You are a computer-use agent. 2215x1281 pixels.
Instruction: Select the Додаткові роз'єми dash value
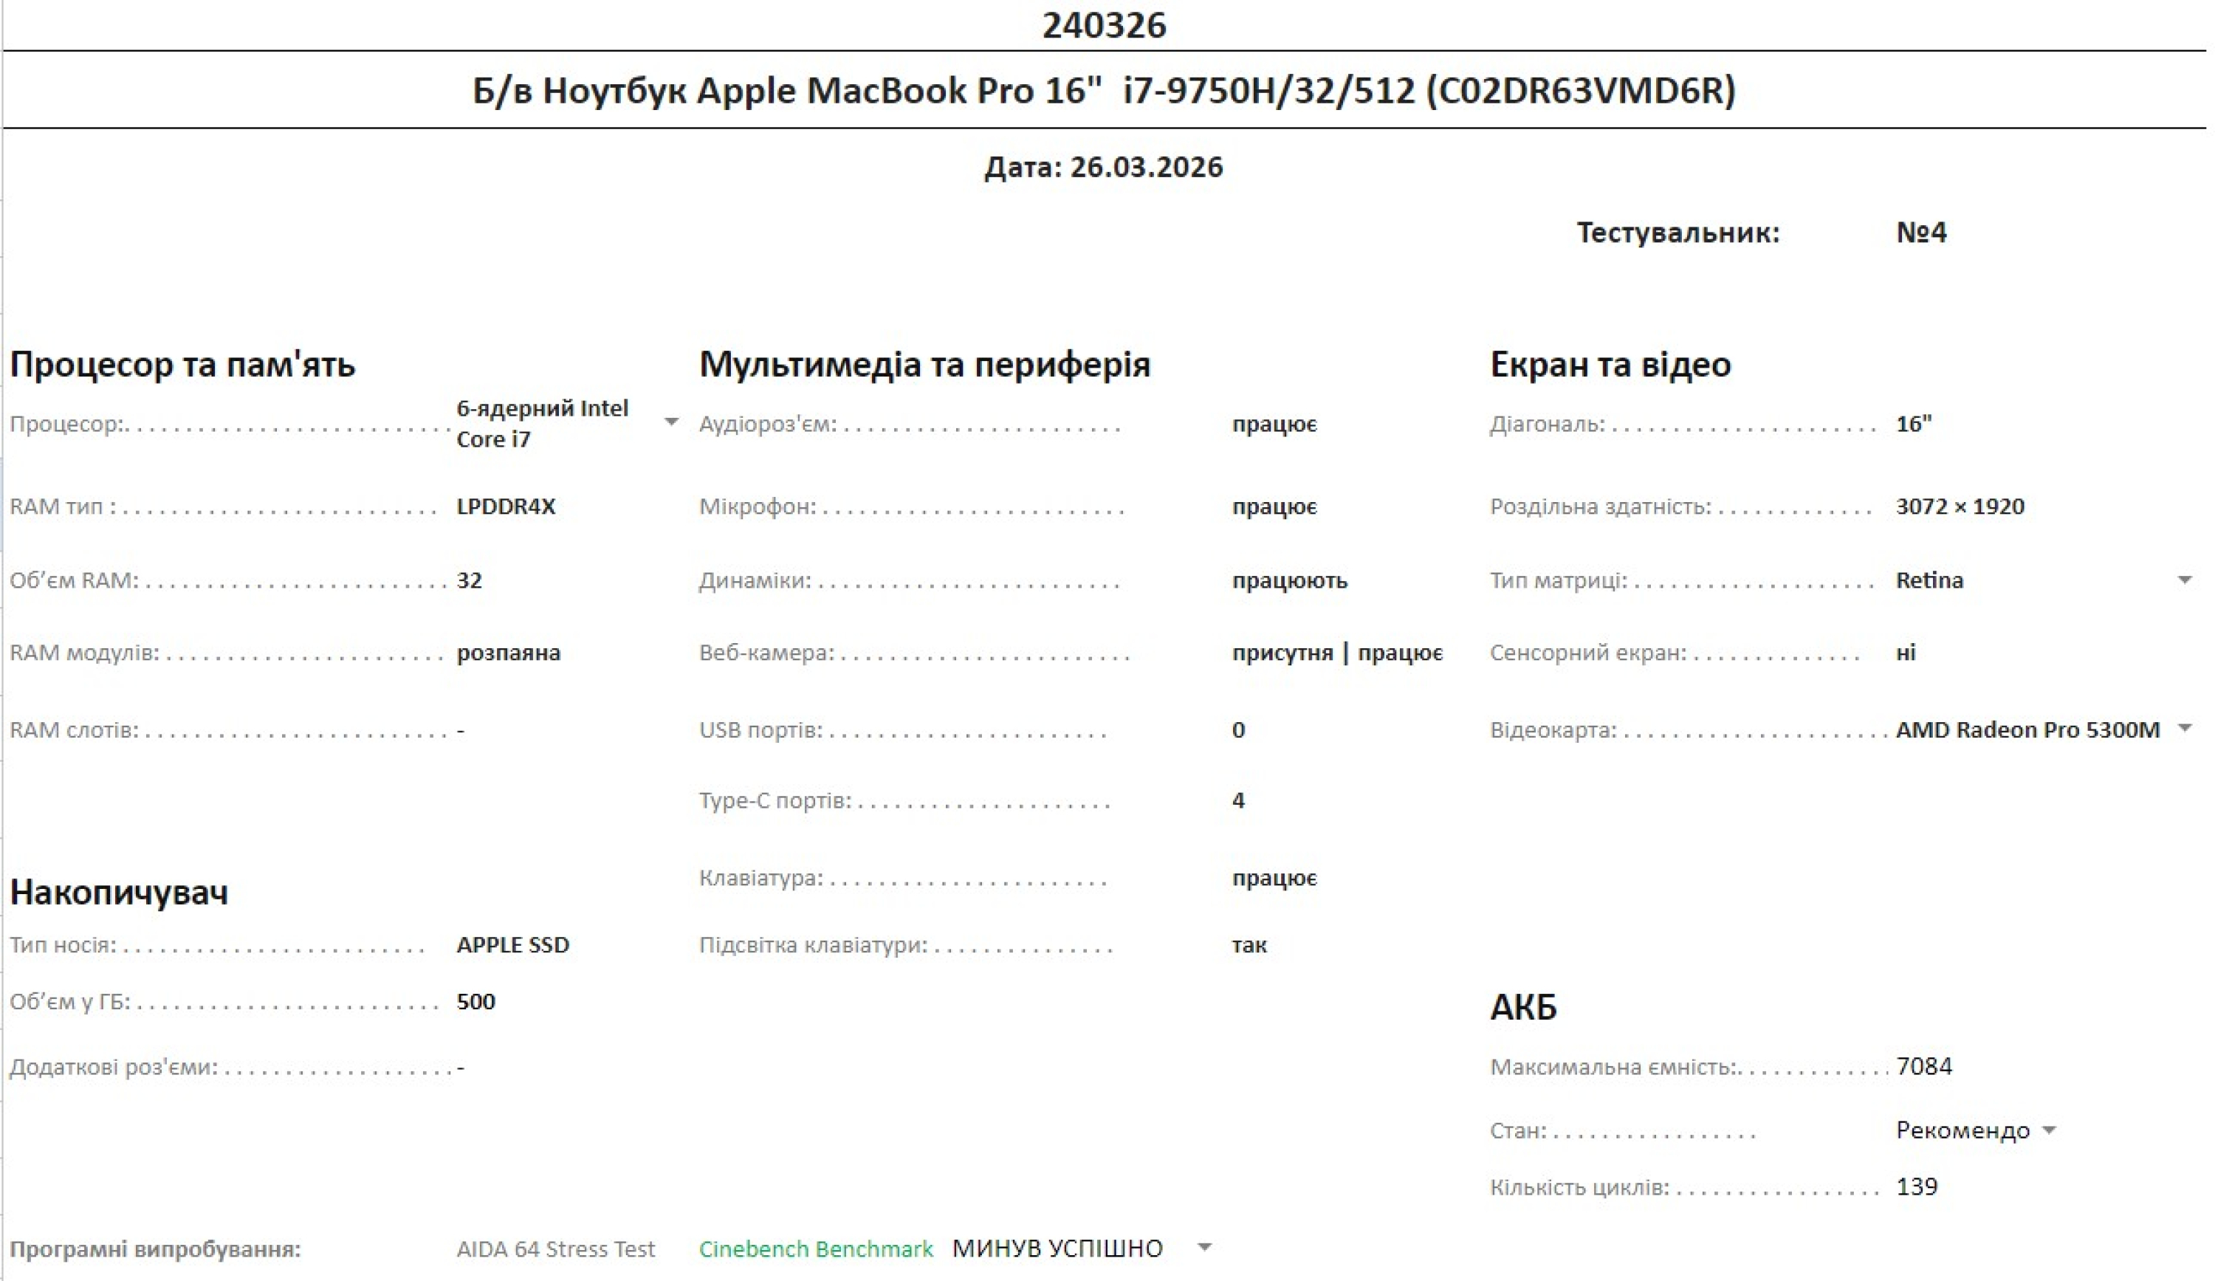461,1068
